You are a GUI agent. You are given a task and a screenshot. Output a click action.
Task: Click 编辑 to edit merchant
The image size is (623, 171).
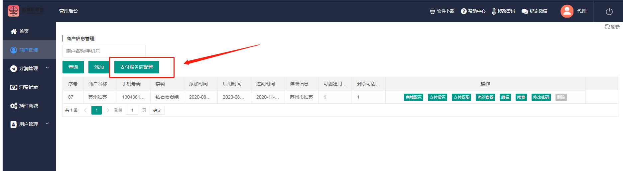pyautogui.click(x=505, y=97)
